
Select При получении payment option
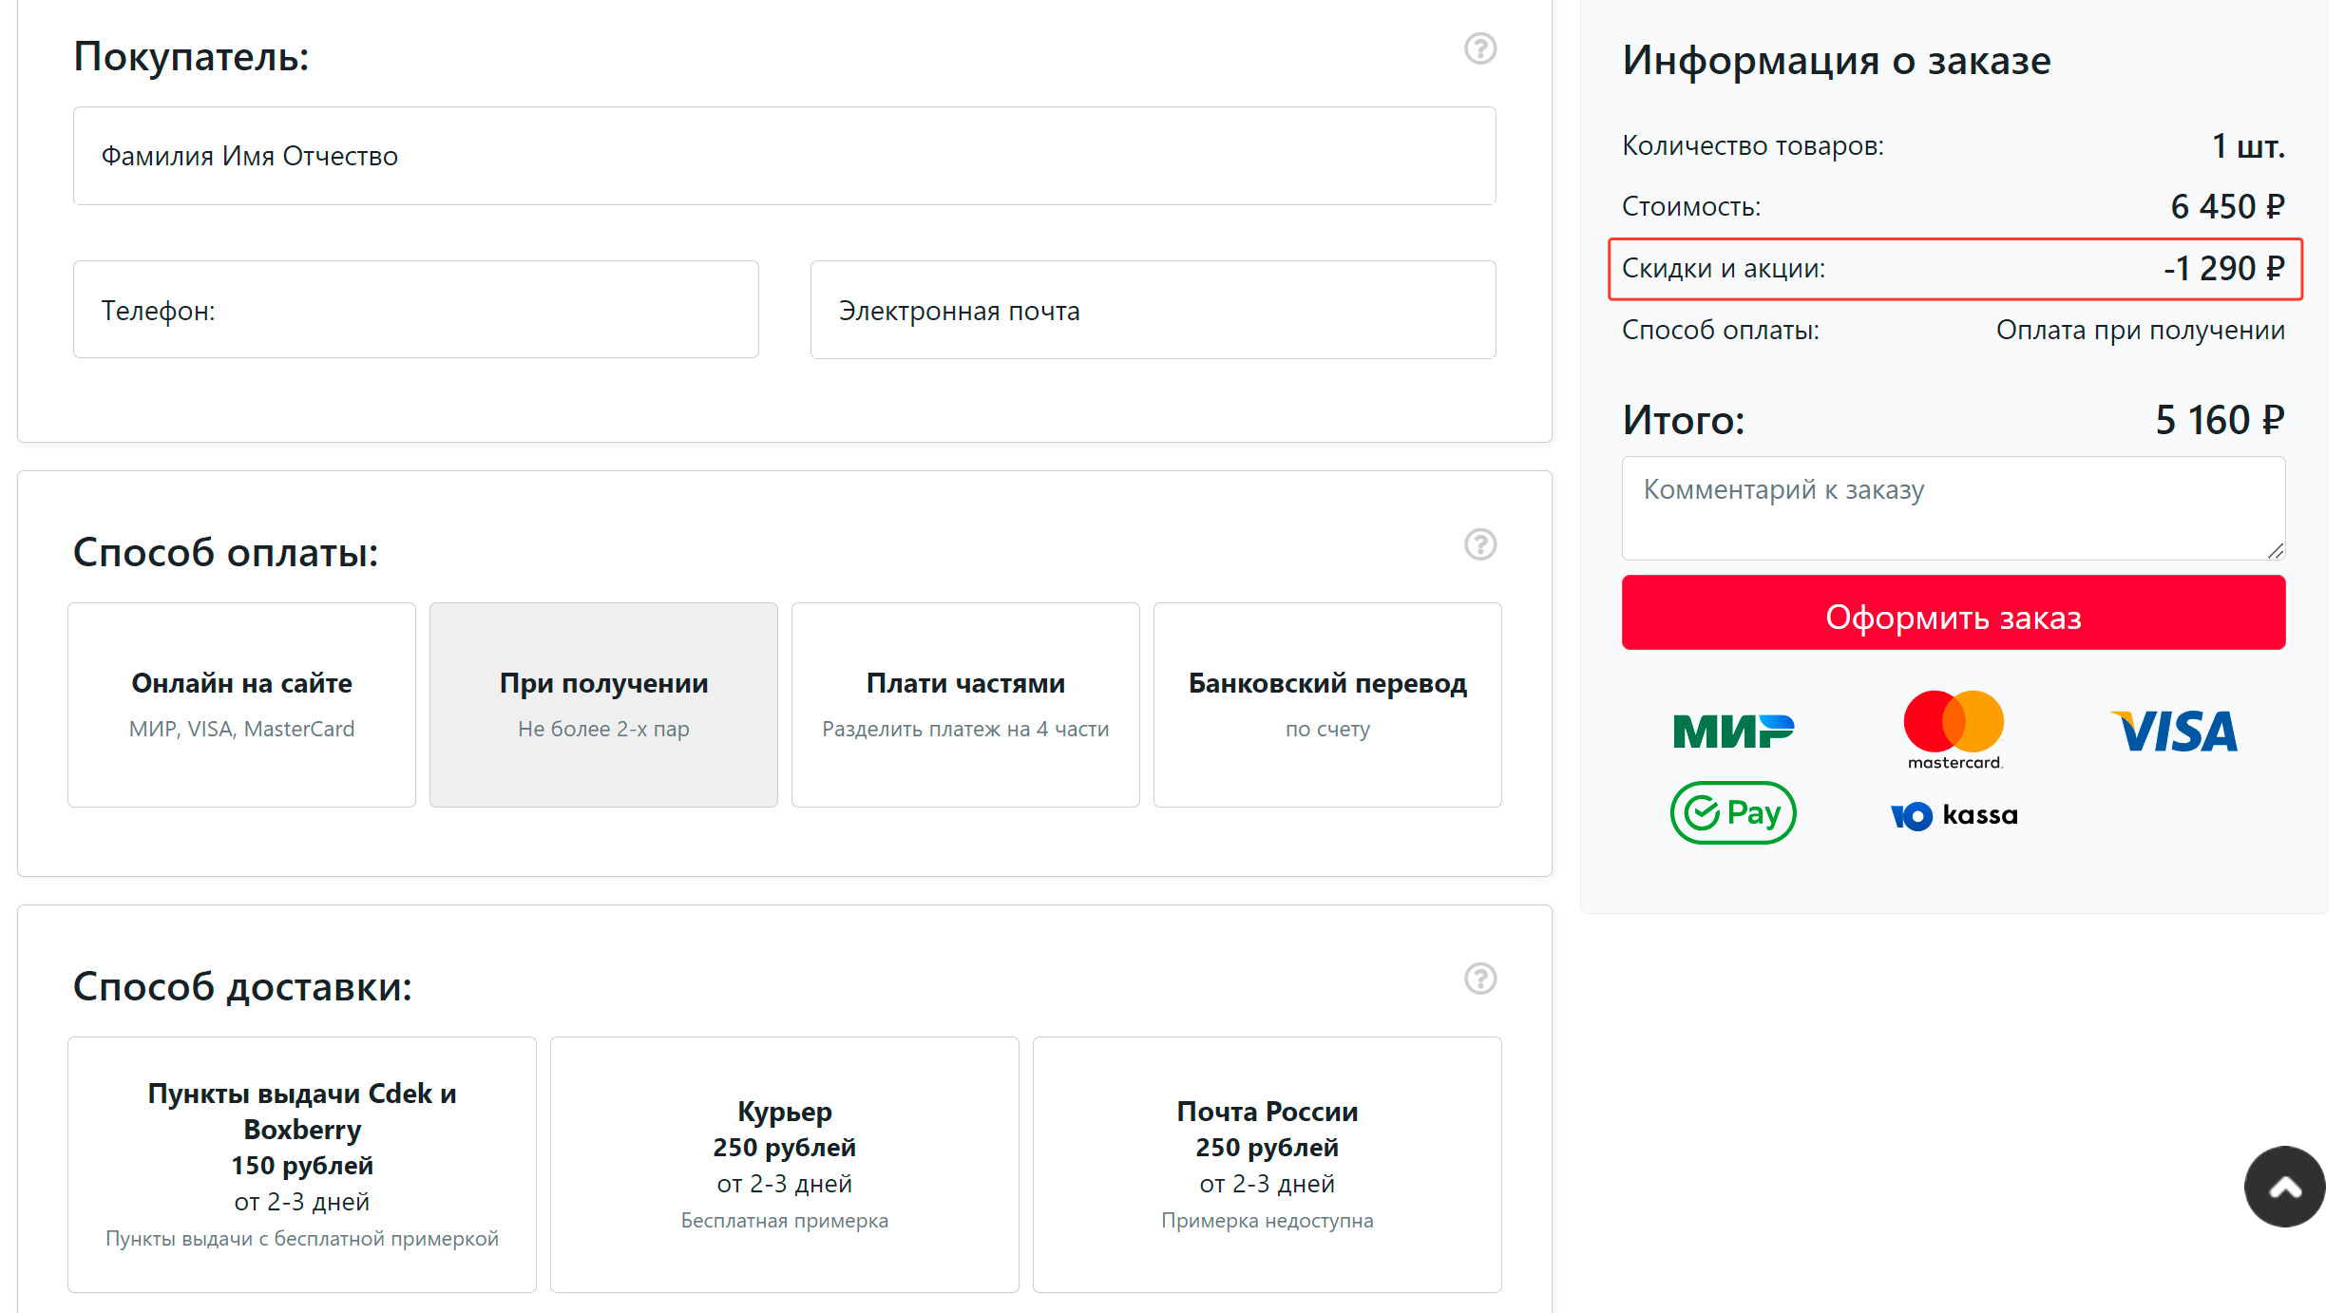coord(603,705)
